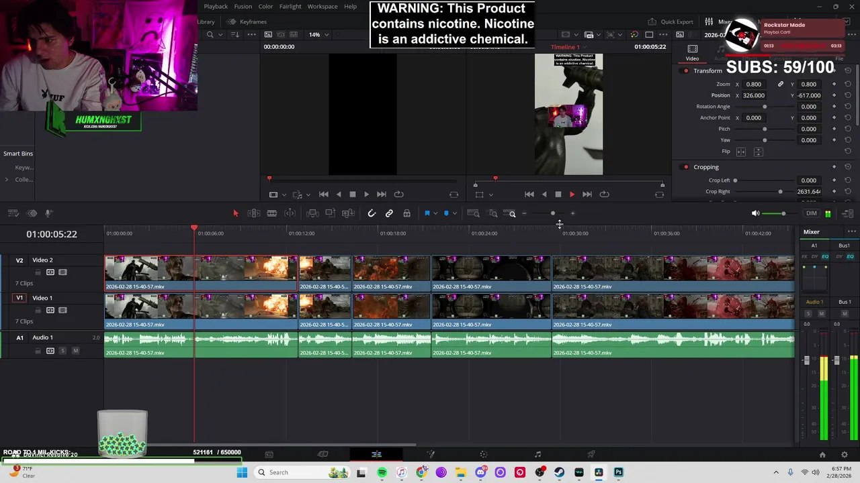Click the Zoom X value field
The width and height of the screenshot is (860, 483).
coord(754,85)
